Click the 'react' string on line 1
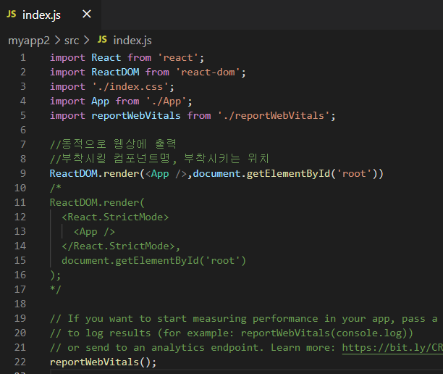The height and width of the screenshot is (374, 443). click(x=178, y=58)
